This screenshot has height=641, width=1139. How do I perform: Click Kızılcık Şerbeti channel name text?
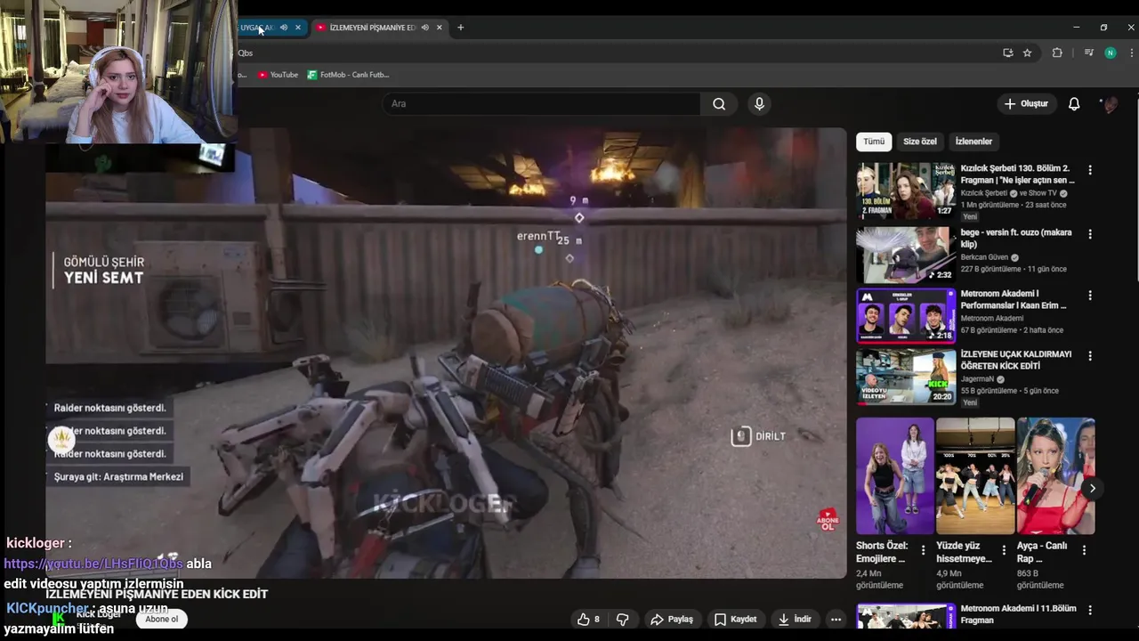983,193
